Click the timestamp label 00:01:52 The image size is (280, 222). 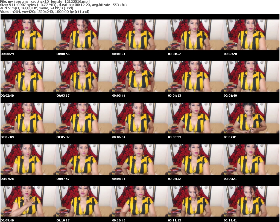pos(174,54)
